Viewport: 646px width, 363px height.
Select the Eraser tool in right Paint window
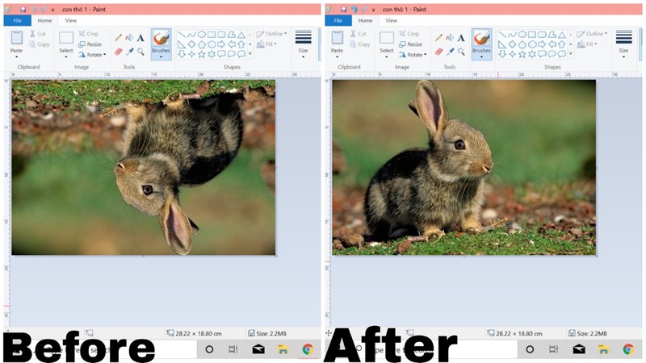(x=438, y=52)
